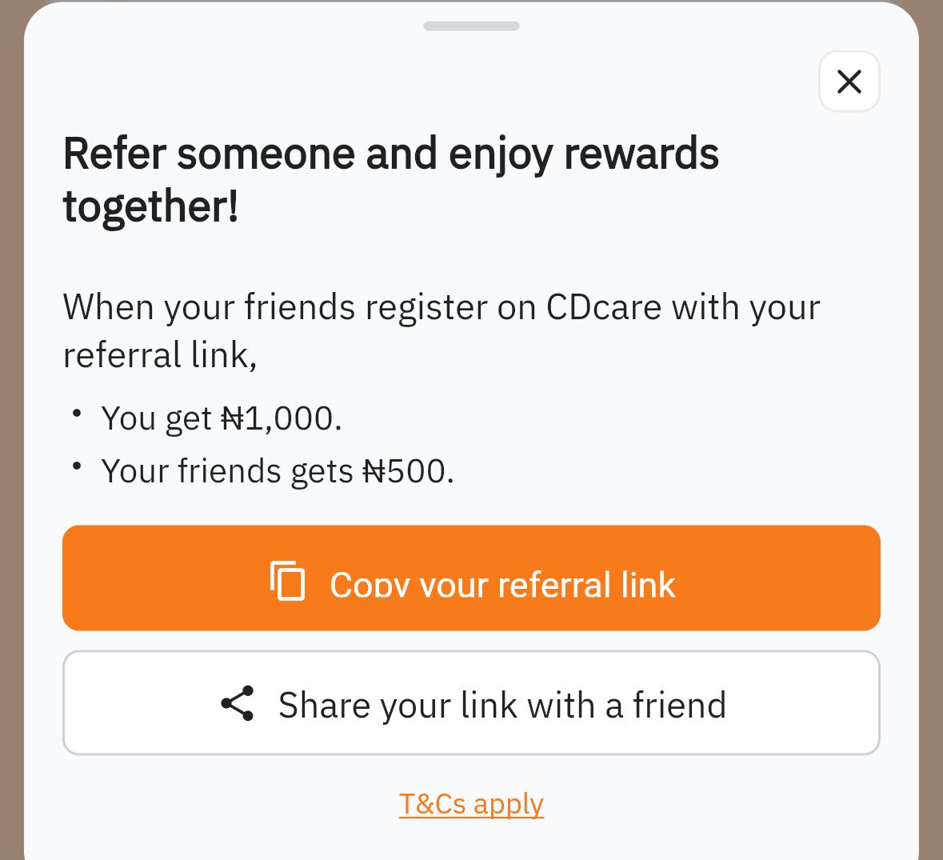The width and height of the screenshot is (943, 860).
Task: Tap the ₦500 reward amount
Action: click(x=408, y=471)
